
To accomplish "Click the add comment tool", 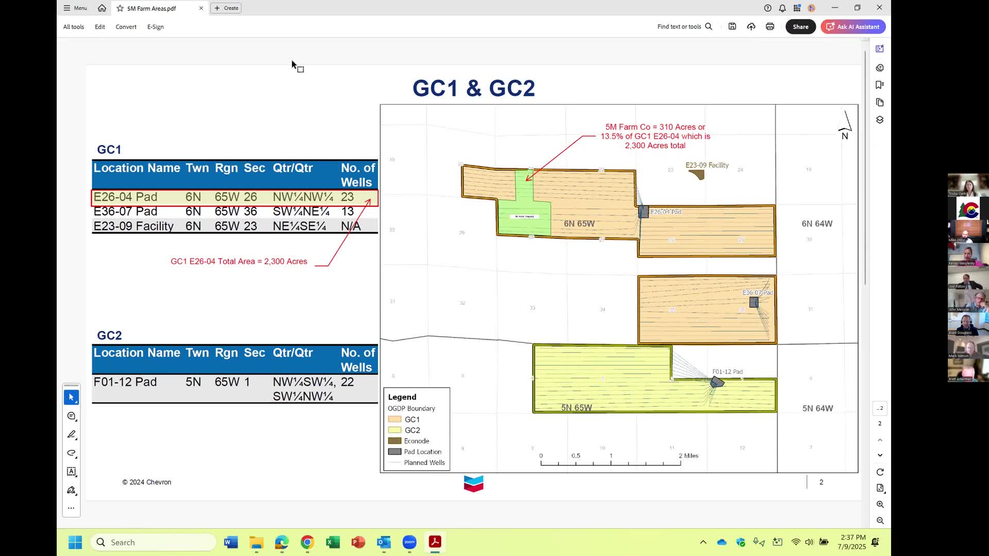I will pyautogui.click(x=71, y=416).
